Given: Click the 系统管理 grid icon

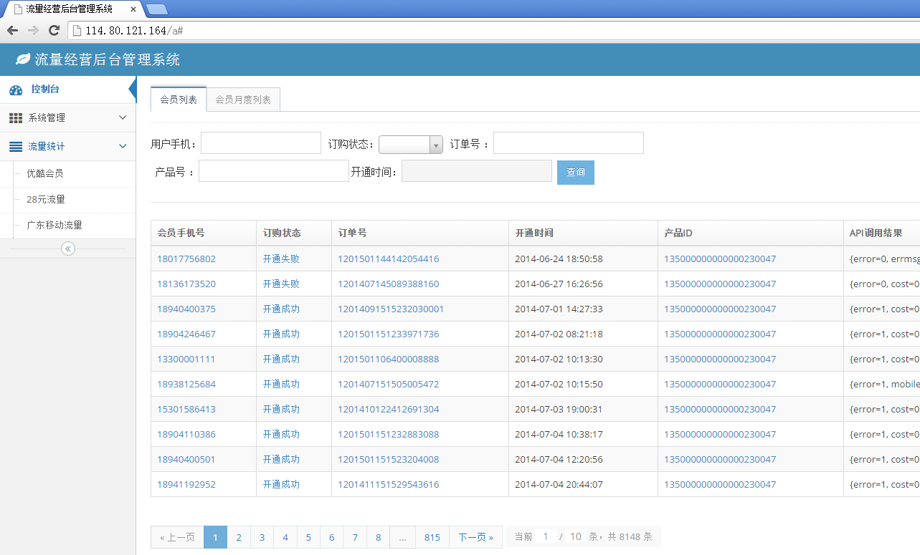Looking at the screenshot, I should point(16,117).
